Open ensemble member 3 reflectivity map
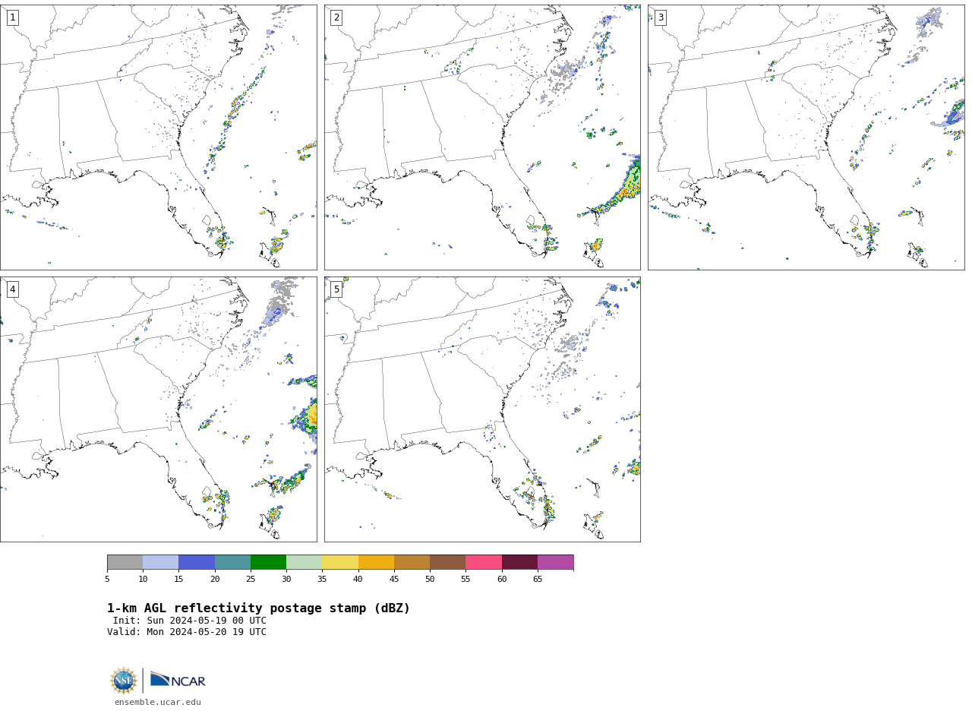The width and height of the screenshot is (972, 711). click(806, 137)
